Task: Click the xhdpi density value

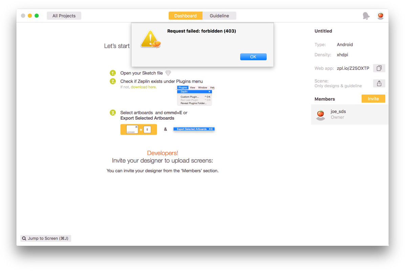Action: [x=342, y=55]
